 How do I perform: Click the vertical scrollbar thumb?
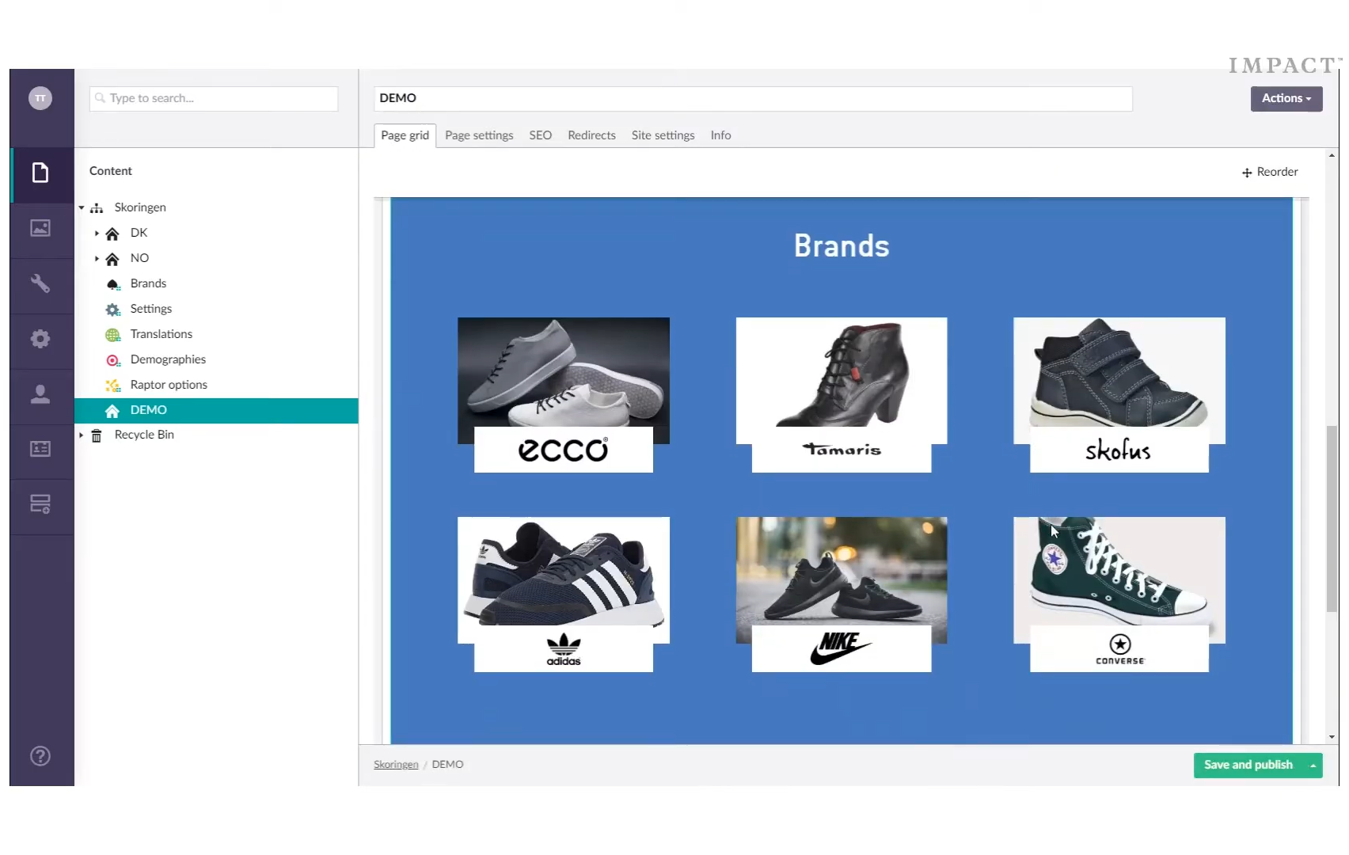1332,519
